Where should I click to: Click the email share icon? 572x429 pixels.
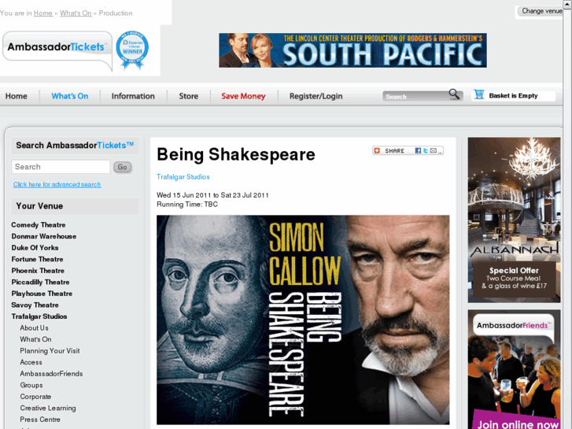pyautogui.click(x=434, y=151)
